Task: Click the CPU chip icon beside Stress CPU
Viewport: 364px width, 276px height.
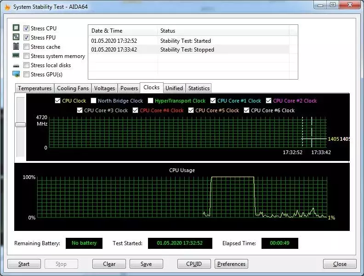Action: [16, 28]
